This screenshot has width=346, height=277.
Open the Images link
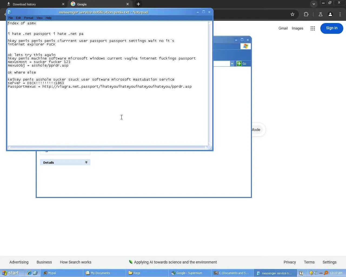[297, 28]
